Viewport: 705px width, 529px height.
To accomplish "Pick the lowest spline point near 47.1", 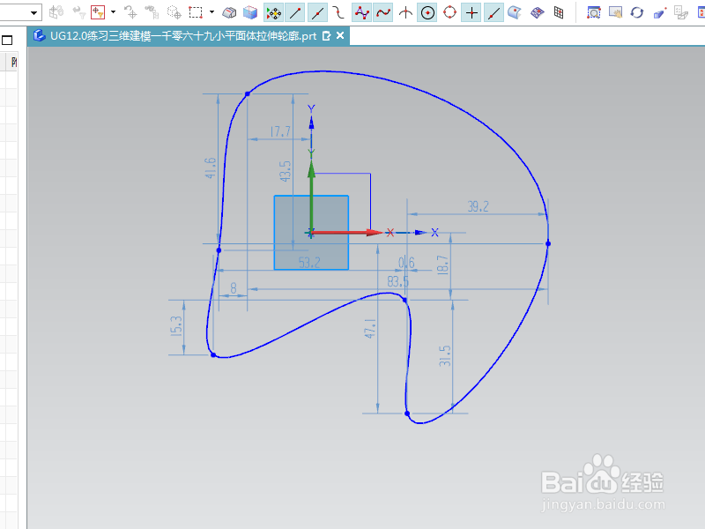I will (x=407, y=414).
